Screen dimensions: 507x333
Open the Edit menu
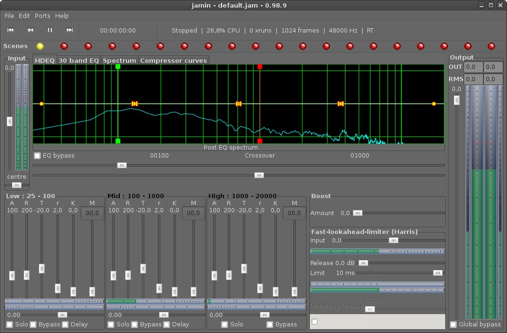click(x=24, y=16)
